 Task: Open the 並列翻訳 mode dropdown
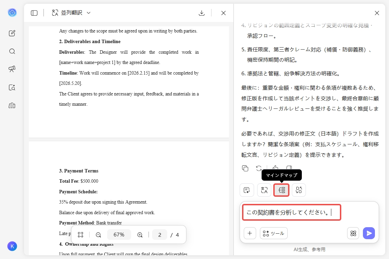coord(70,13)
